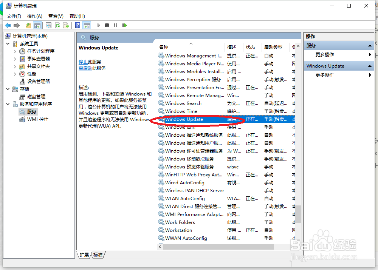Select the Task Scheduler (任务计划程序) node

click(x=41, y=51)
